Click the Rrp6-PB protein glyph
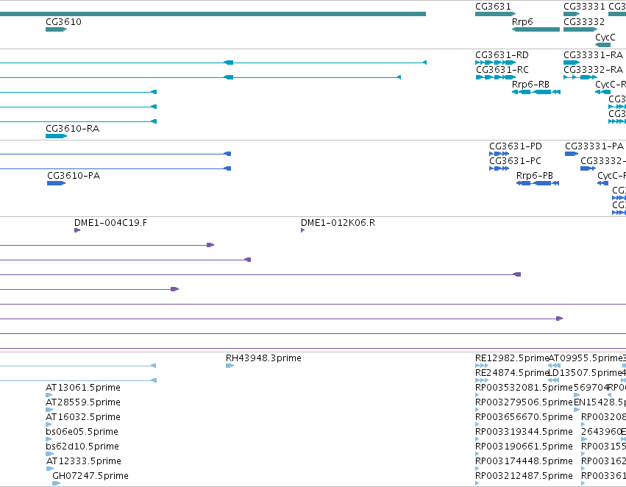This screenshot has width=626, height=487. click(538, 183)
